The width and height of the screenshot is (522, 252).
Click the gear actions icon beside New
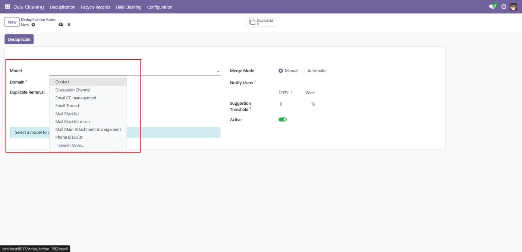[33, 25]
